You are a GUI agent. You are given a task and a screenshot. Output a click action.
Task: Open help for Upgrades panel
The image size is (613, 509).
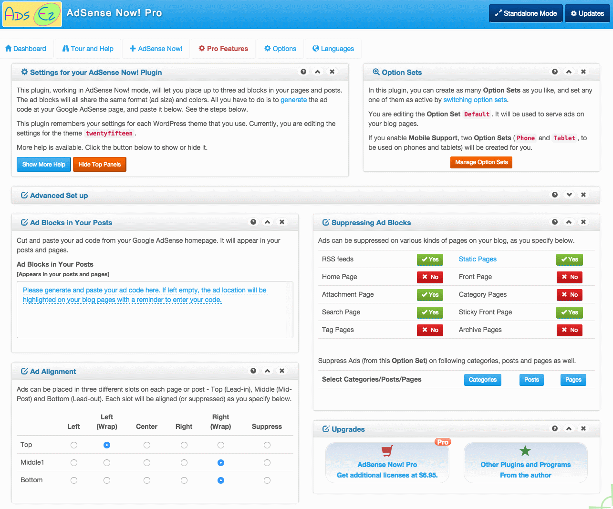tap(555, 428)
